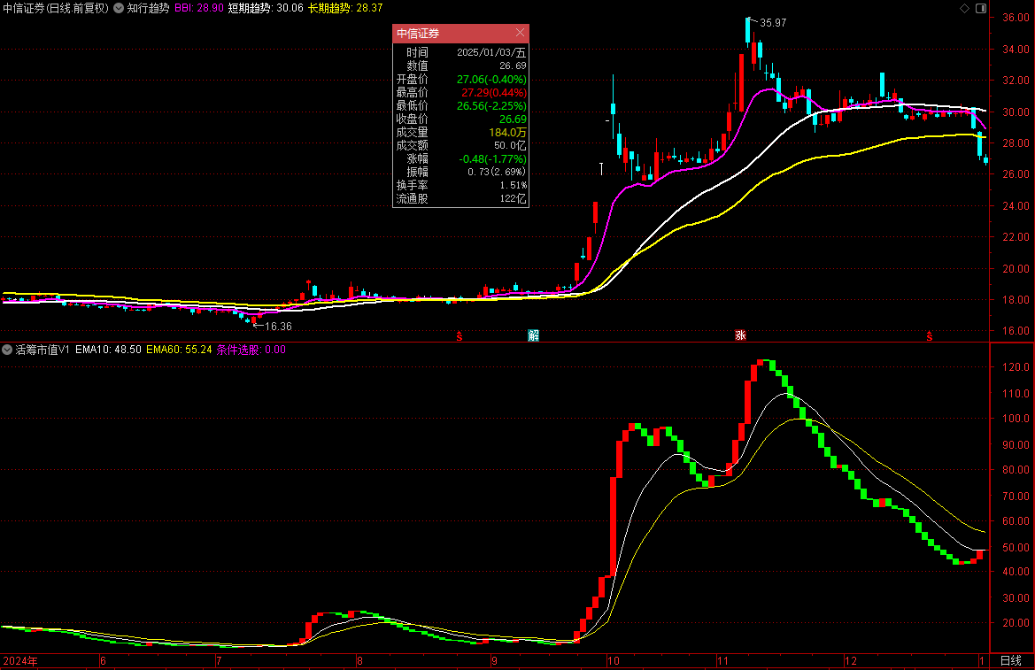This screenshot has height=670, width=1035.
Task: Click the 中信证券(日线.前复权) chart title
Action: [55, 8]
